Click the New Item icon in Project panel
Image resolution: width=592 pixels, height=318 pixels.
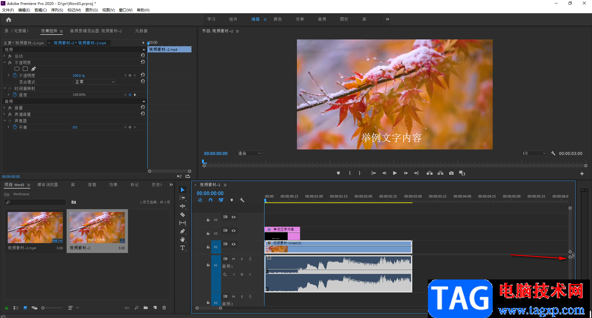click(155, 308)
